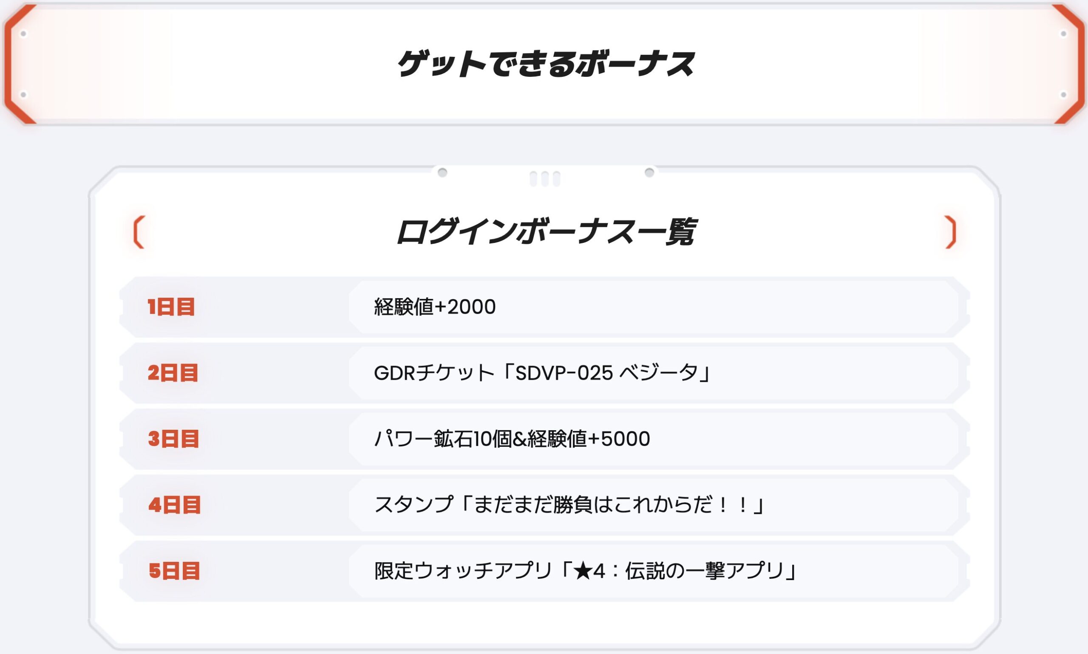Open the GDRチケット「SDVP-025 ベジータ」 reward
Image resolution: width=1088 pixels, height=654 pixels.
coord(541,373)
